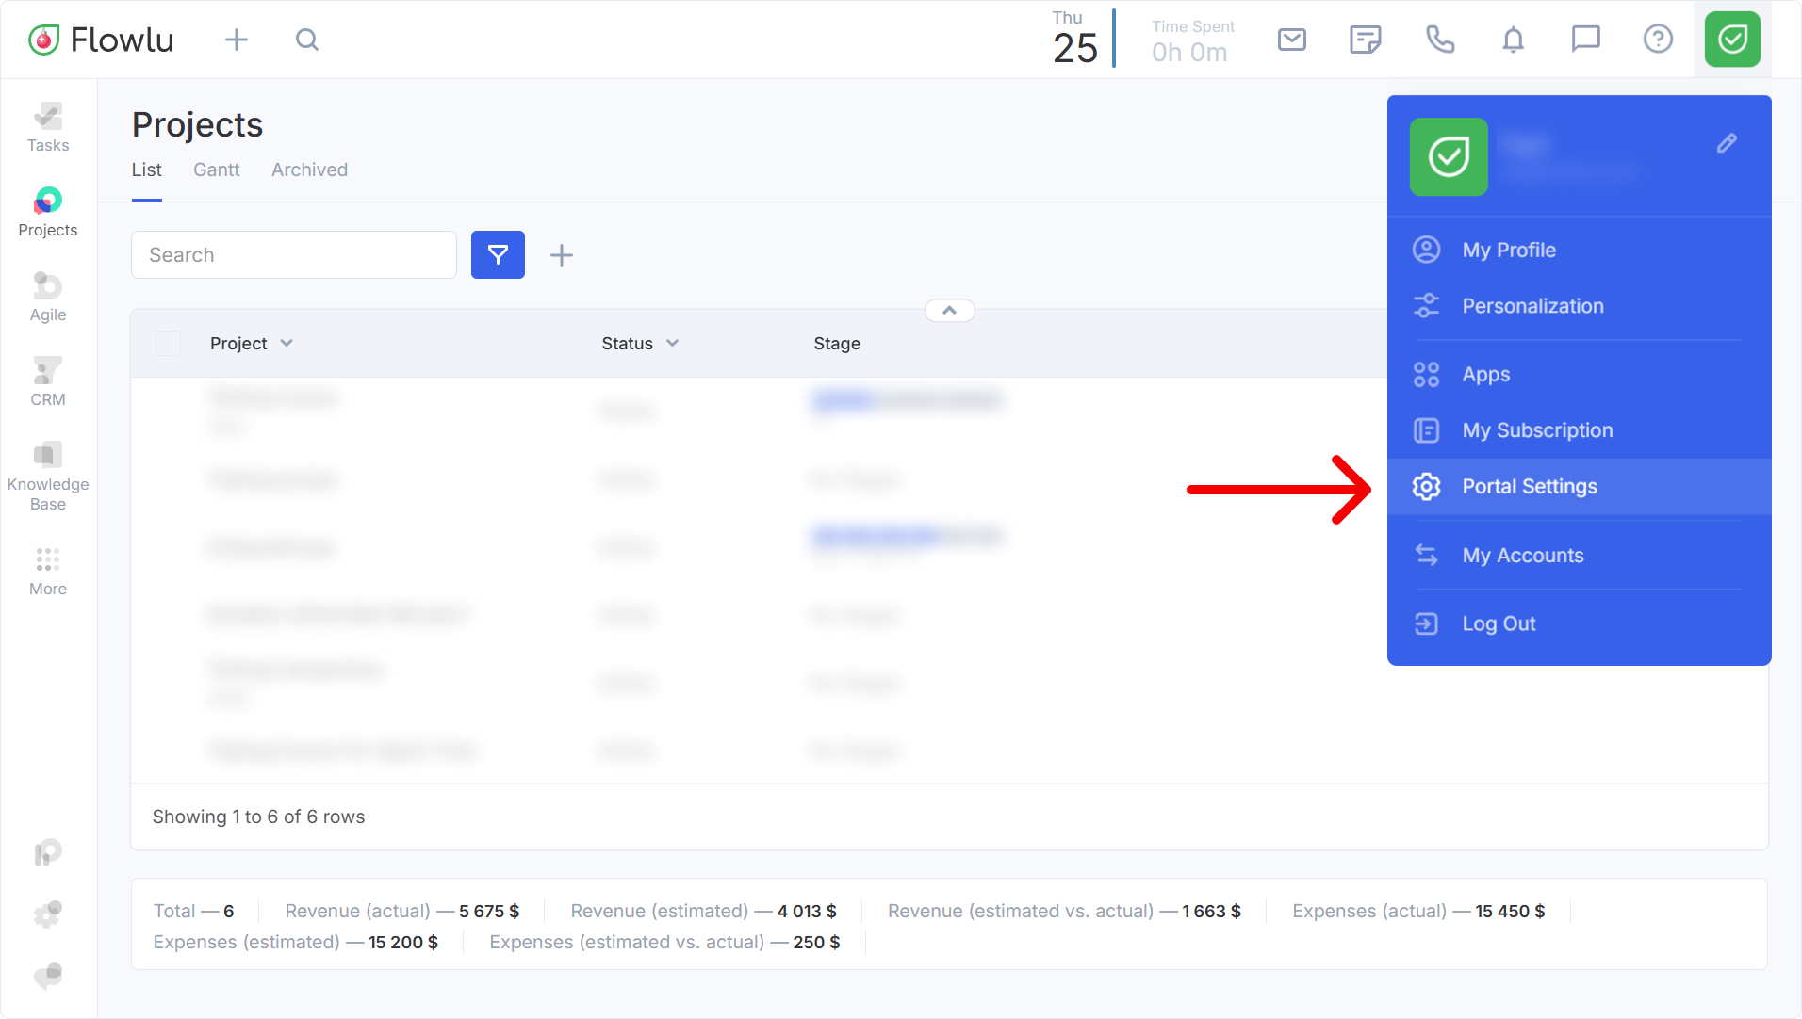The height and width of the screenshot is (1019, 1802).
Task: Click the help question mark icon
Action: (x=1658, y=40)
